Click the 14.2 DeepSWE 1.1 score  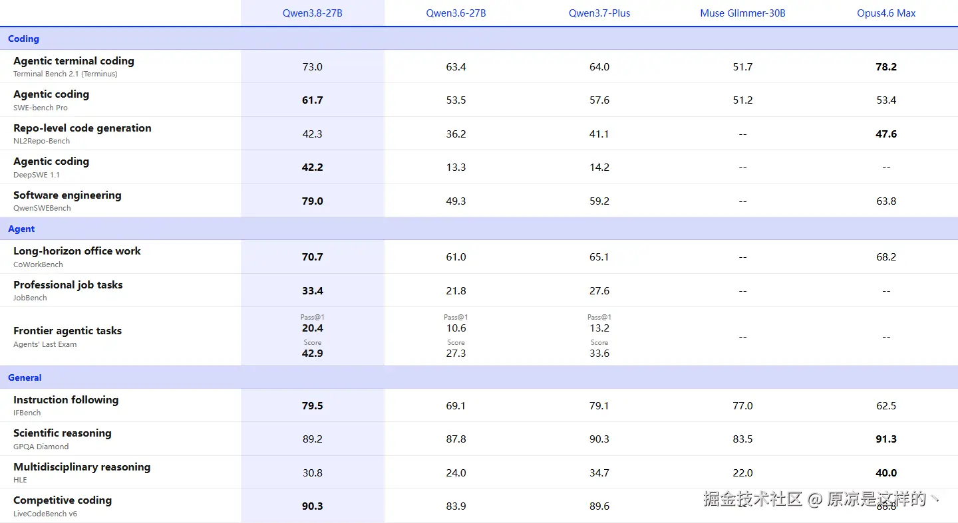point(599,167)
